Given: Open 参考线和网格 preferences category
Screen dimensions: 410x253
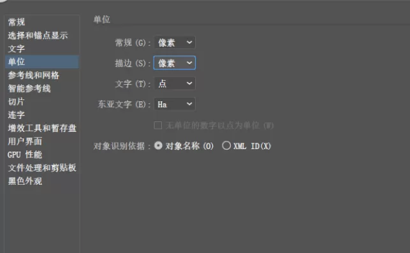Looking at the screenshot, I should pos(42,75).
